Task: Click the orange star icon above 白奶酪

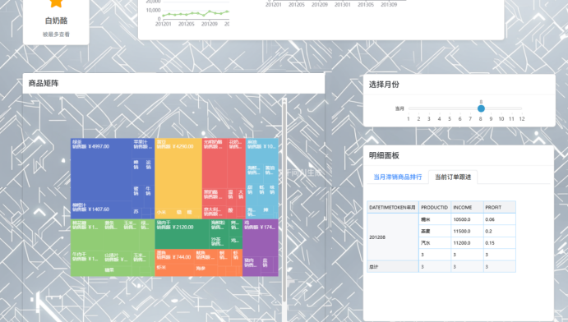Action: [56, 3]
